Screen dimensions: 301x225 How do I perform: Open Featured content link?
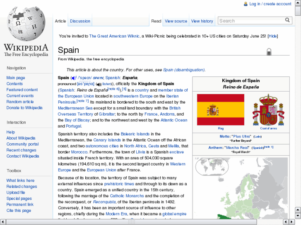(x=22, y=90)
